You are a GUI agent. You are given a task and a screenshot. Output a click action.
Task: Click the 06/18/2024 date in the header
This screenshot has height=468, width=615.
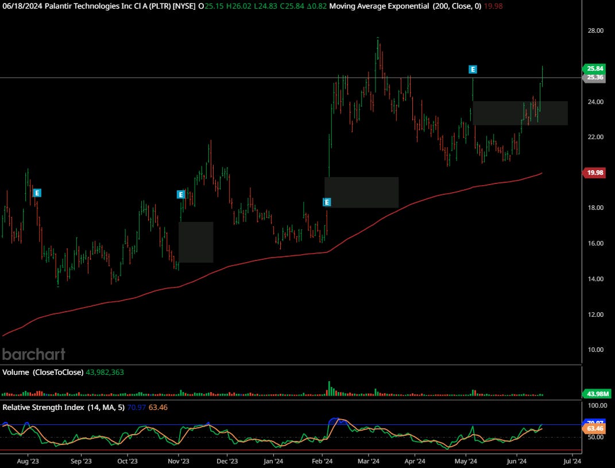[22, 6]
